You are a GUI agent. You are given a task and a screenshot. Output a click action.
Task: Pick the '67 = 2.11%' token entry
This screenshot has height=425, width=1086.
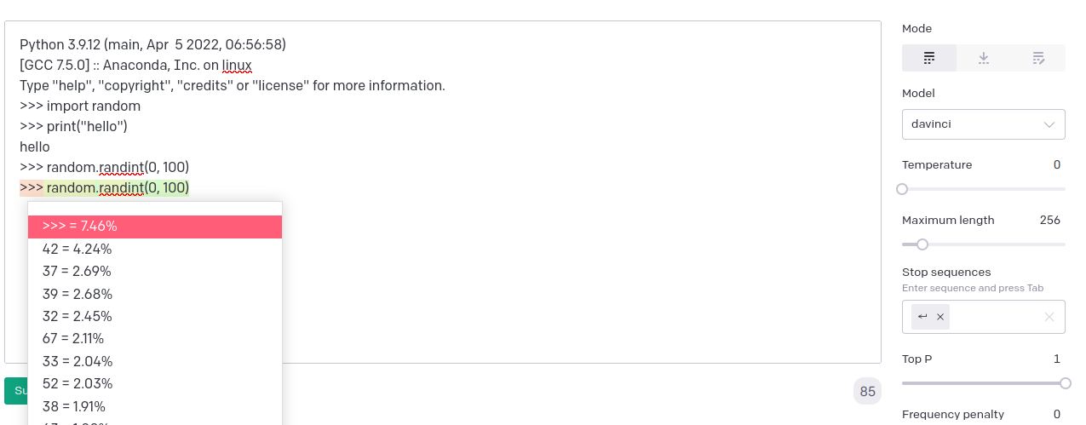[155, 339]
